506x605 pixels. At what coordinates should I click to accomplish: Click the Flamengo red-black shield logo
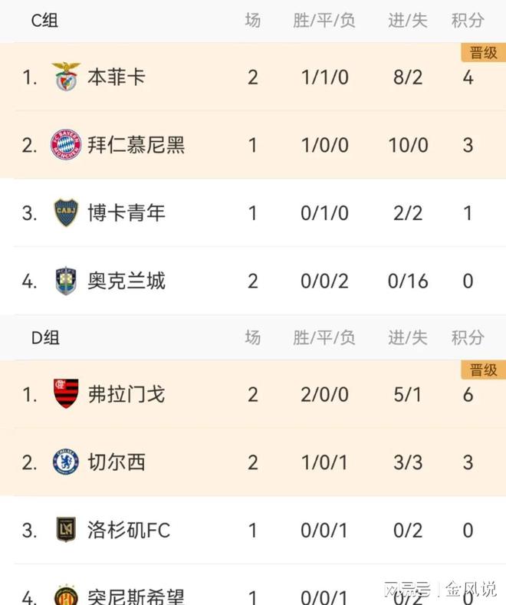pos(66,393)
